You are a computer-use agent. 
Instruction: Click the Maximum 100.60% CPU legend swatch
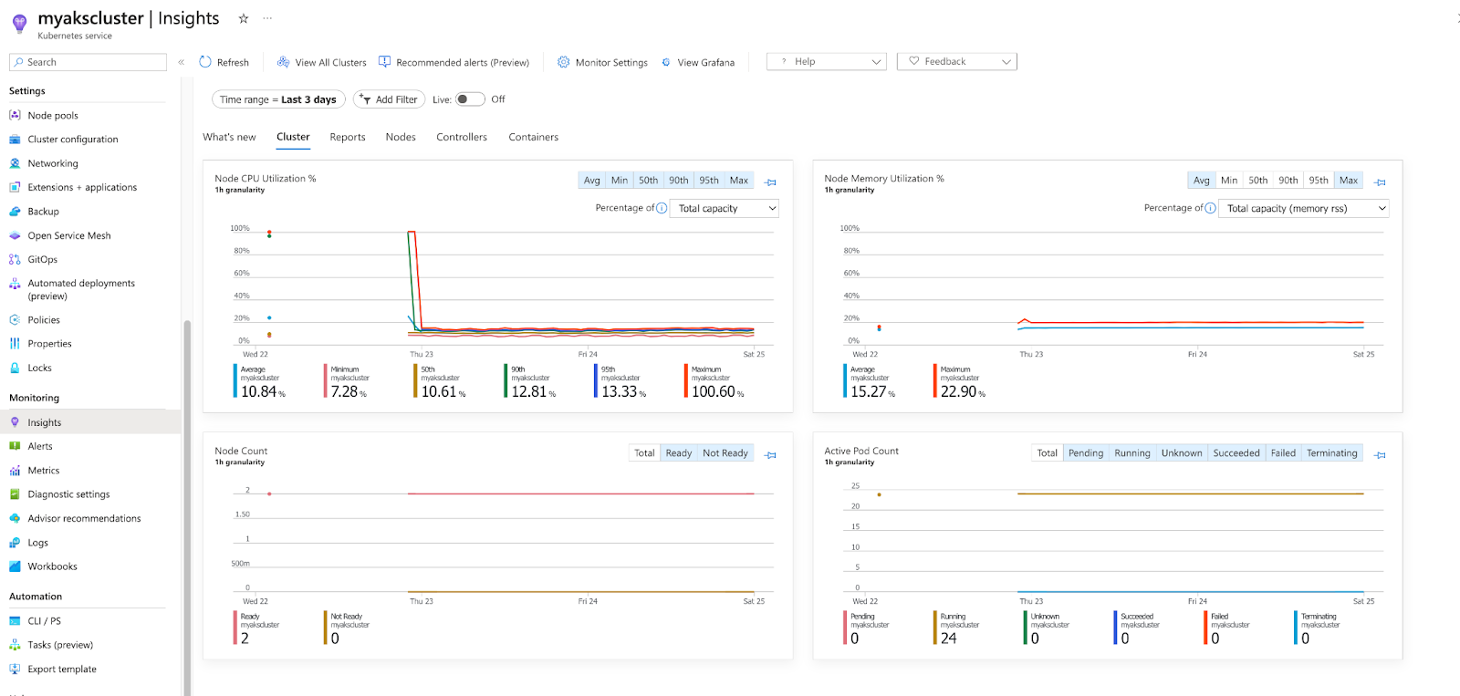click(x=686, y=381)
